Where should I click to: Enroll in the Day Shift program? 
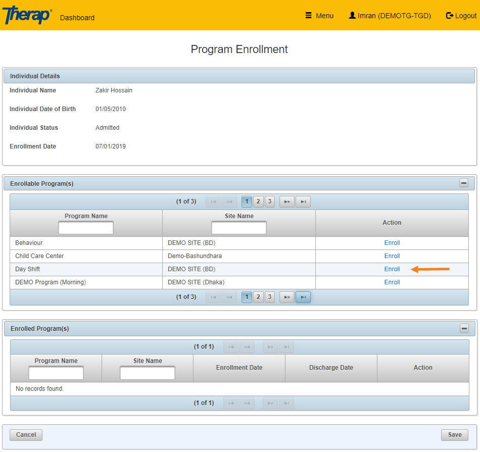[392, 269]
